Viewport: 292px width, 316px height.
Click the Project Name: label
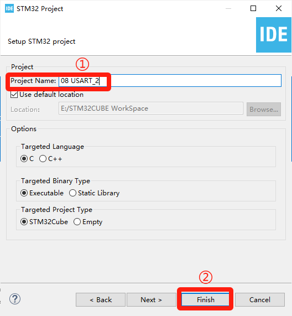click(33, 81)
